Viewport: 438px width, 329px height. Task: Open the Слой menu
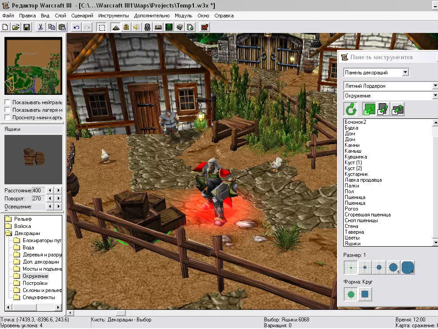[60, 16]
